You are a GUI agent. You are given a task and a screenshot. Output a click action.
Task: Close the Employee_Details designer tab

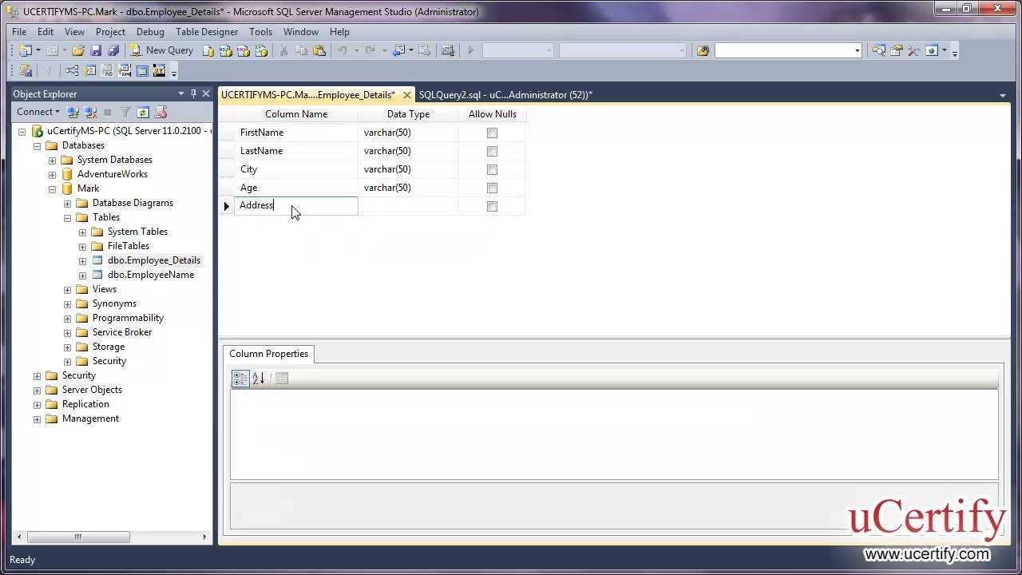click(x=406, y=94)
